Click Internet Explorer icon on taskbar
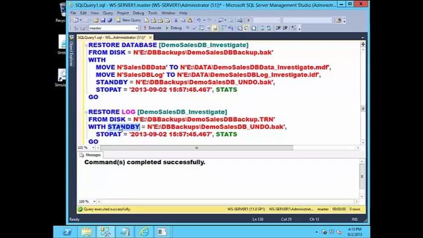The image size is (423, 238). [x=144, y=232]
